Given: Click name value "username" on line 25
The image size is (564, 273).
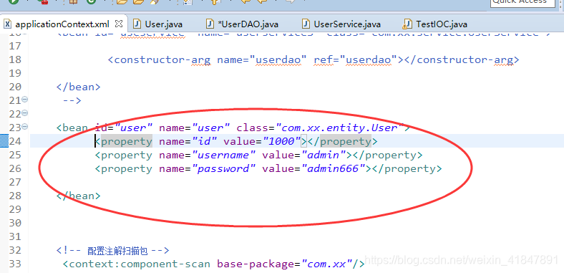Looking at the screenshot, I should pos(224,155).
